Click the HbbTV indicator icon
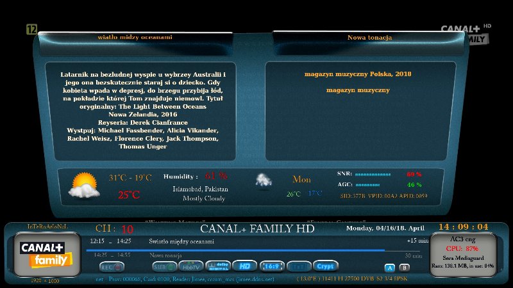513x288 pixels. 191,267
